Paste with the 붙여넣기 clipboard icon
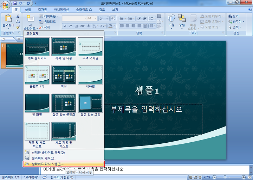The height and width of the screenshot is (180, 253). (8, 18)
